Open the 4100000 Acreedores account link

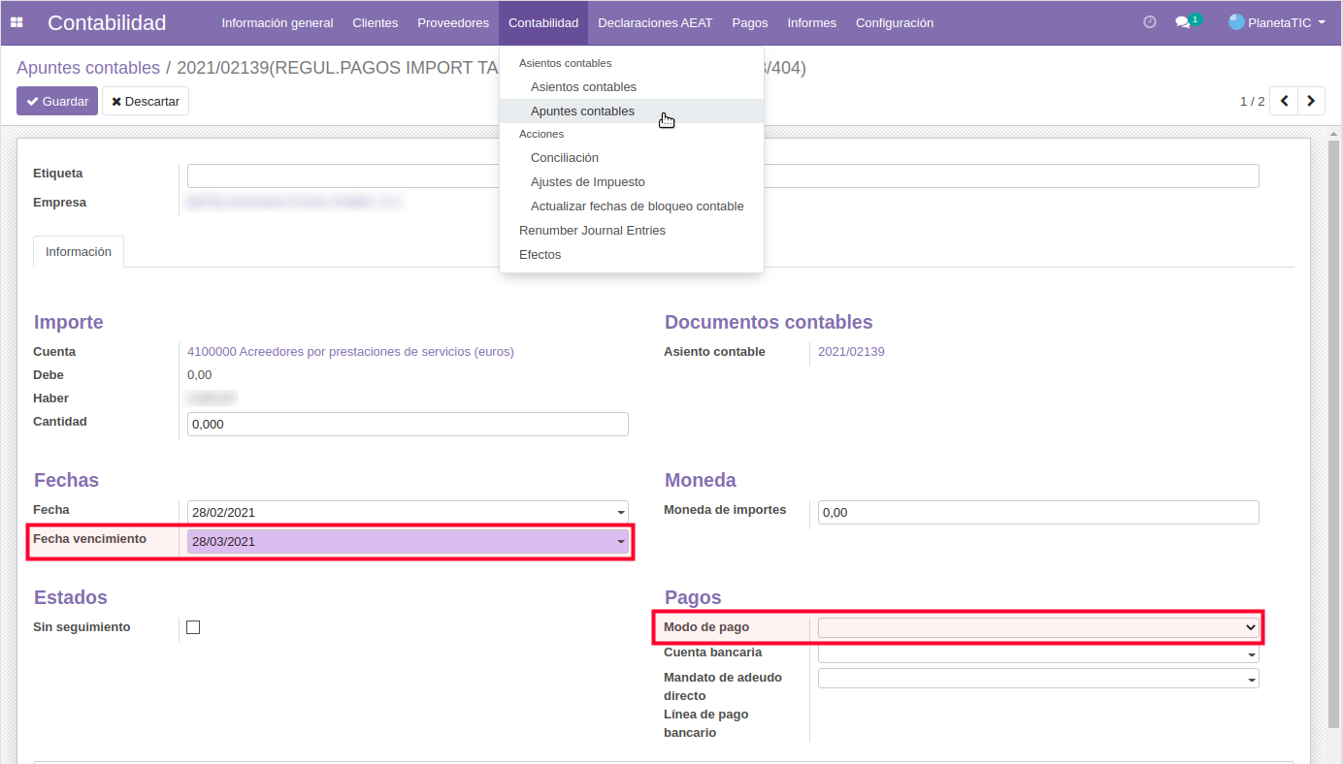click(350, 352)
